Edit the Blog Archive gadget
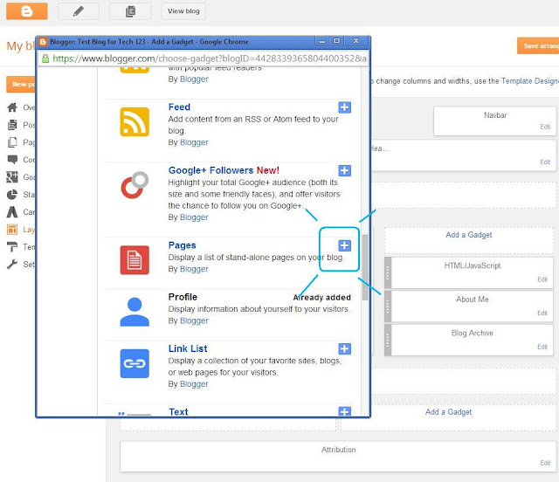The image size is (559, 482). pyautogui.click(x=542, y=347)
